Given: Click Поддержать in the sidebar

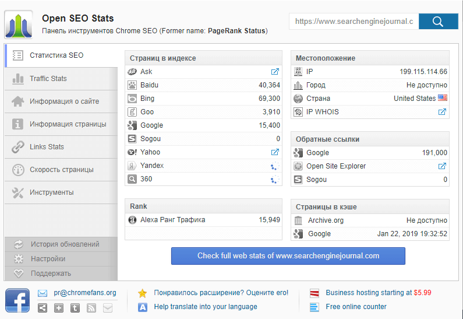Looking at the screenshot, I should tap(61, 274).
